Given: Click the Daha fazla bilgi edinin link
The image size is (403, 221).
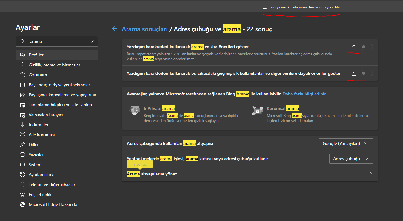Looking at the screenshot, I should pos(305,94).
